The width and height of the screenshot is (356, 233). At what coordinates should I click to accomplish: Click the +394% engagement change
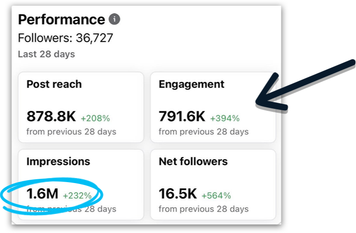pos(225,118)
